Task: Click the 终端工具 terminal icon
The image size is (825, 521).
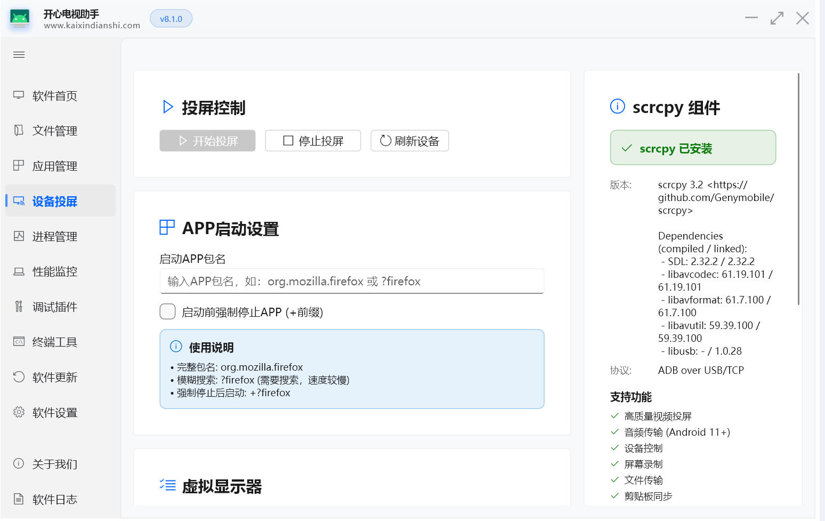Action: click(x=19, y=342)
